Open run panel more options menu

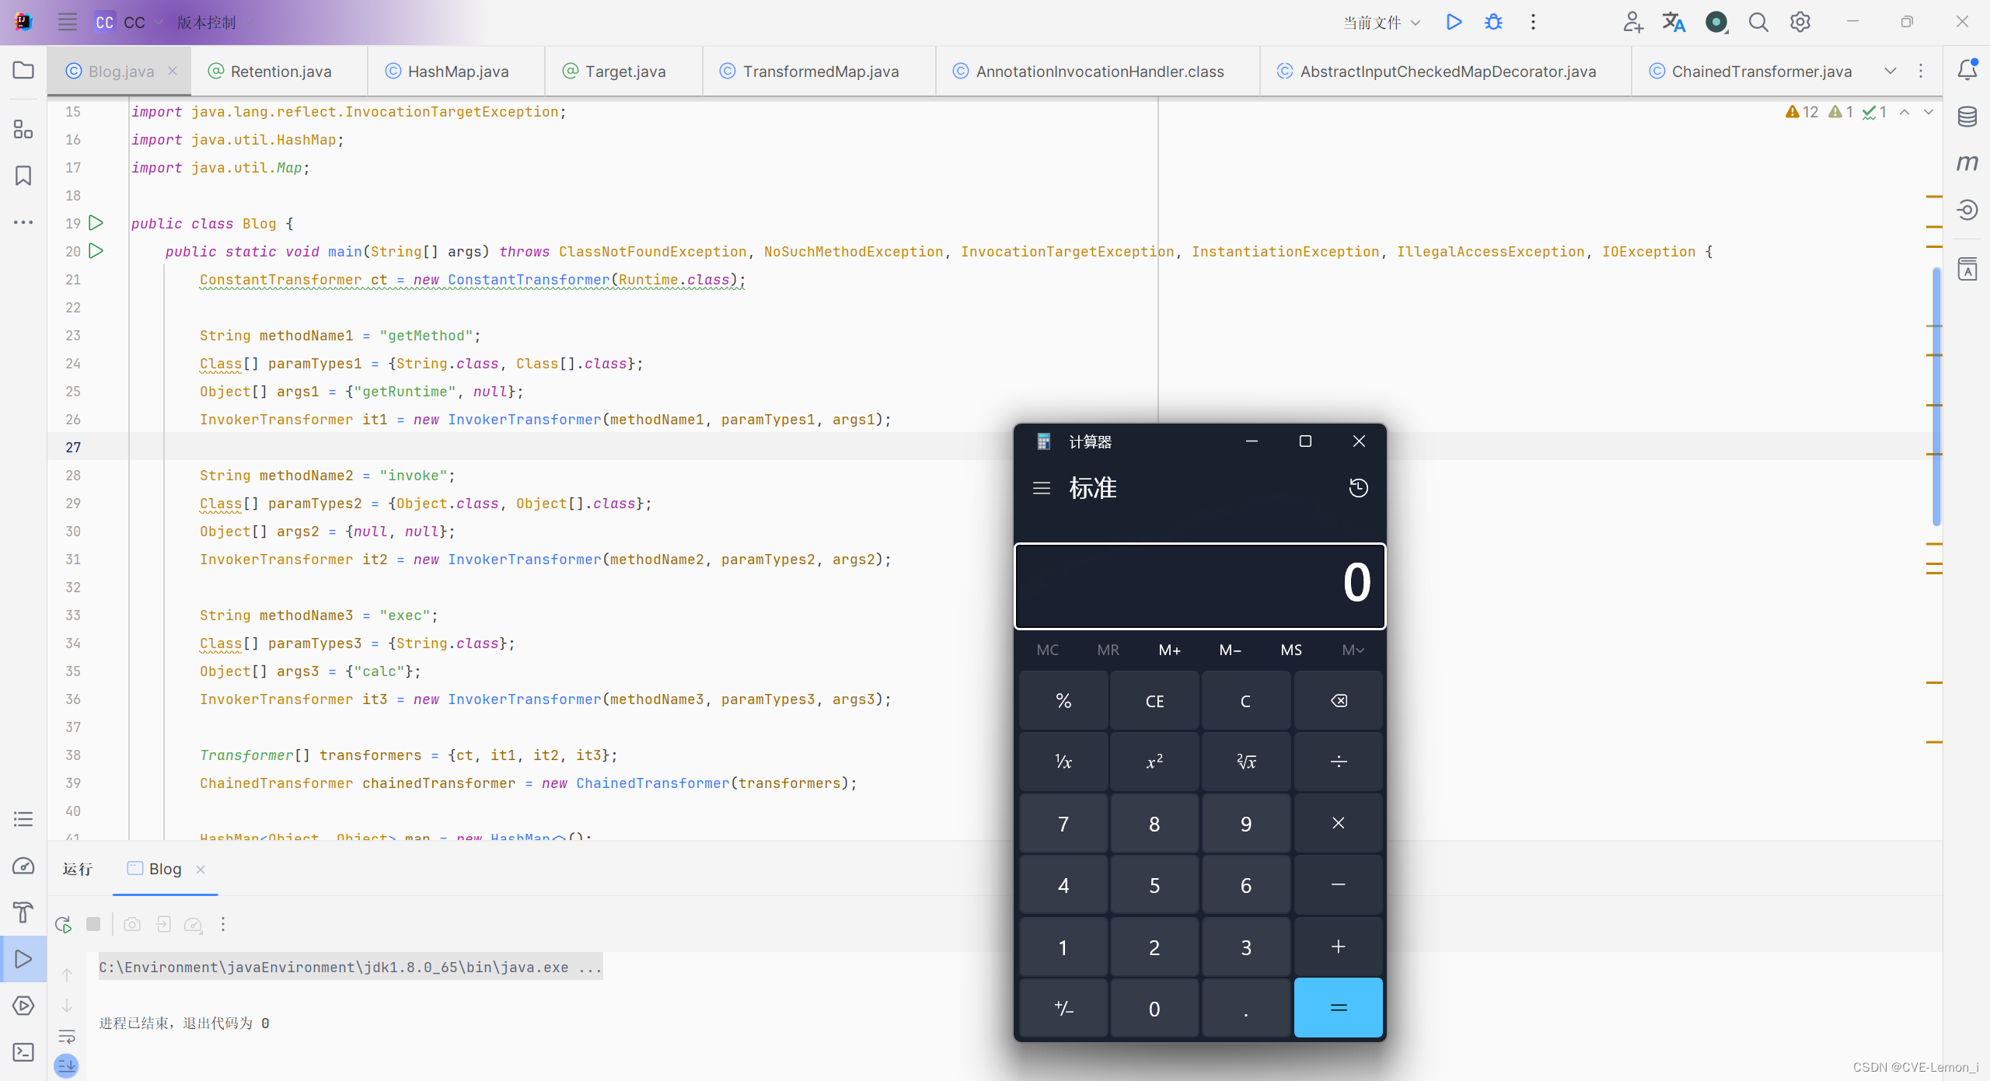(223, 924)
